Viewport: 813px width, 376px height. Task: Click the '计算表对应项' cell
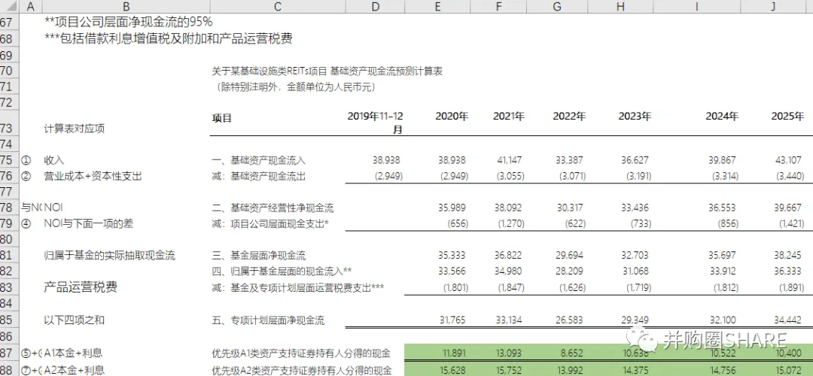click(x=74, y=129)
